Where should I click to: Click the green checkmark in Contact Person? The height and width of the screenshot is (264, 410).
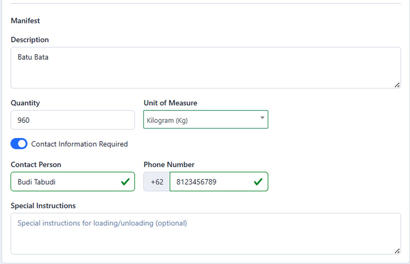click(x=125, y=182)
